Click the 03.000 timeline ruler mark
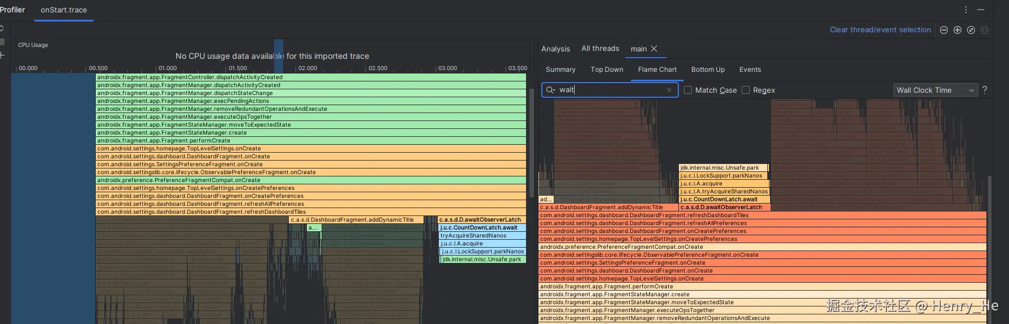The image size is (1009, 324). click(x=447, y=68)
